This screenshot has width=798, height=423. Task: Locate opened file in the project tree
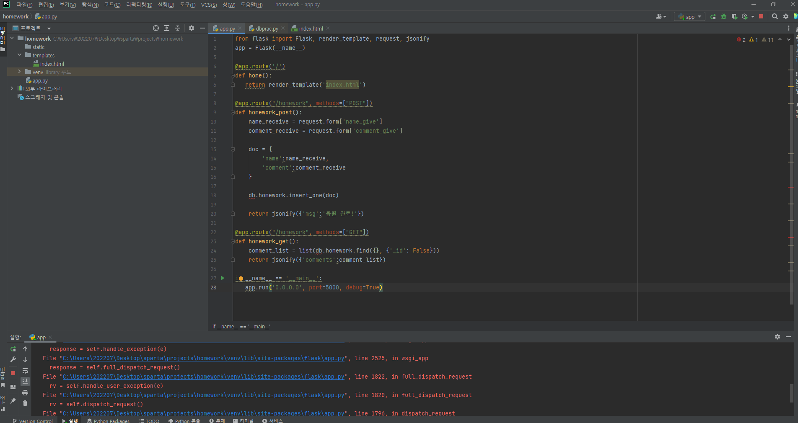tap(156, 28)
